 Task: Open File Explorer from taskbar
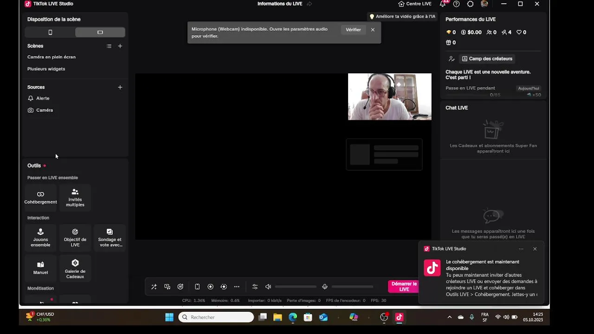(x=278, y=317)
